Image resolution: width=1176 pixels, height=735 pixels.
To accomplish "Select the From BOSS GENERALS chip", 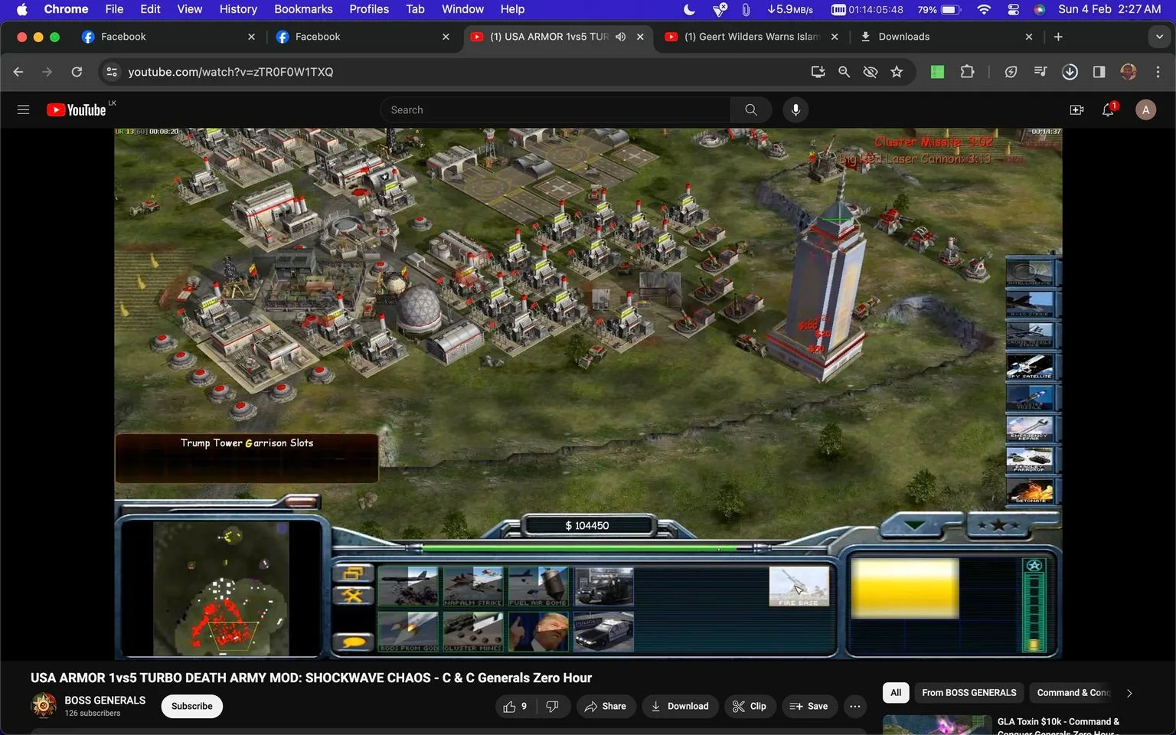I will (x=969, y=693).
